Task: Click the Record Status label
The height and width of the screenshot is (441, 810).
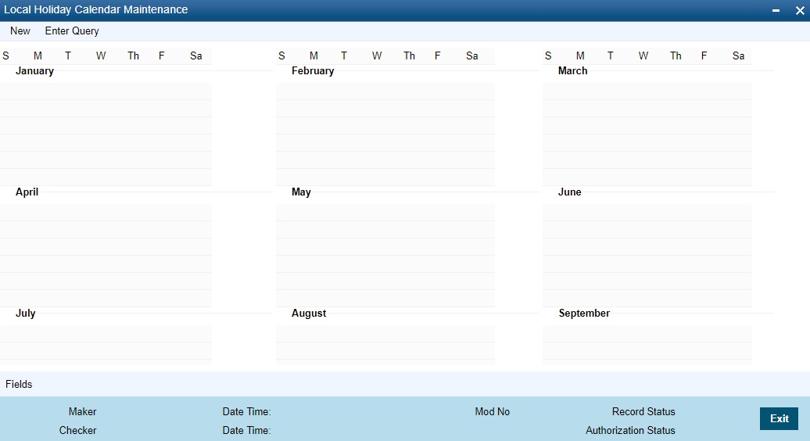Action: 643,411
